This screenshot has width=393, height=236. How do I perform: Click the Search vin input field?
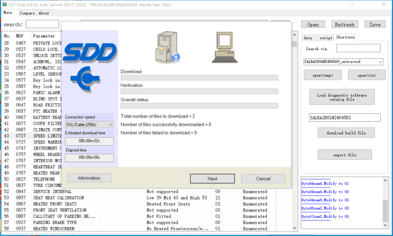[x=359, y=48]
